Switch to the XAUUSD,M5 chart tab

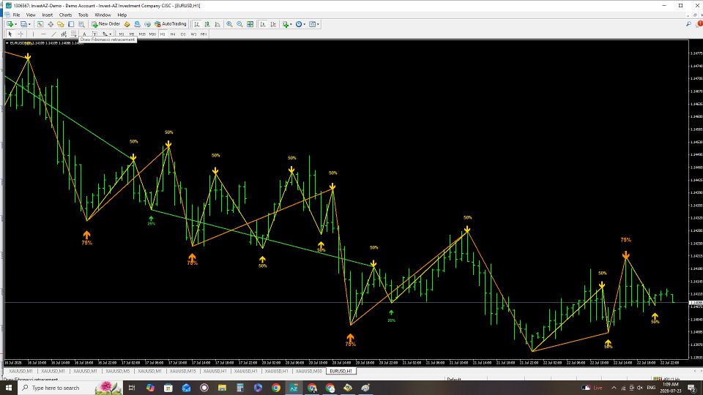pyautogui.click(x=117, y=372)
